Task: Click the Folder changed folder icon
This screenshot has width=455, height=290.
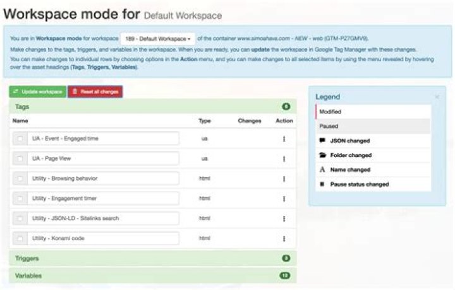Action: click(322, 155)
